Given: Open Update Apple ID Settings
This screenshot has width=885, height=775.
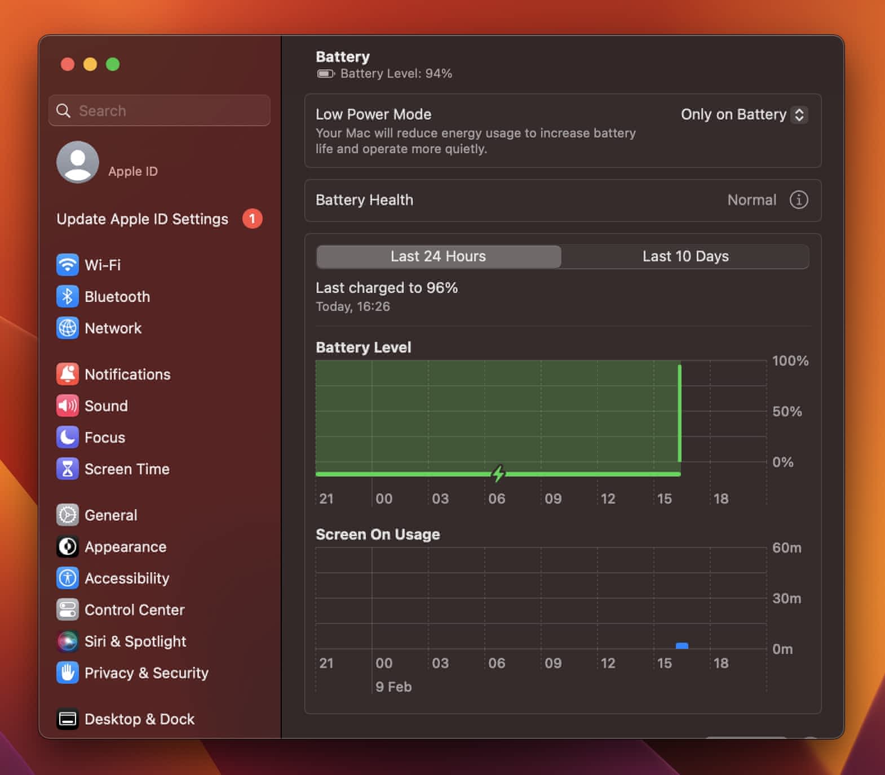Looking at the screenshot, I should pos(143,219).
